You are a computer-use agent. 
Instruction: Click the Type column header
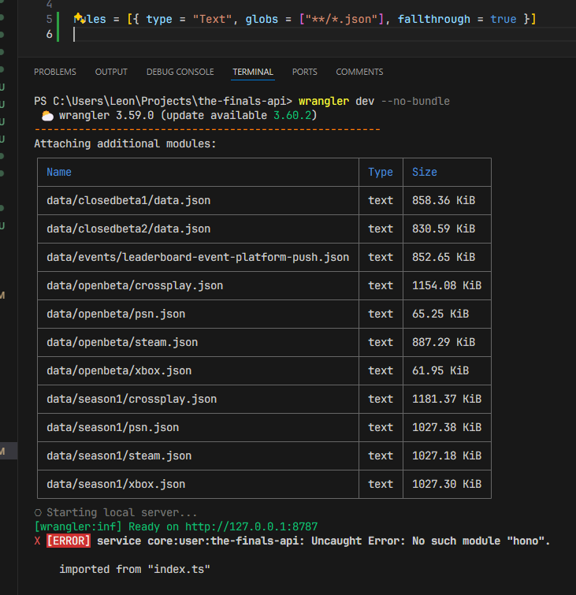381,172
